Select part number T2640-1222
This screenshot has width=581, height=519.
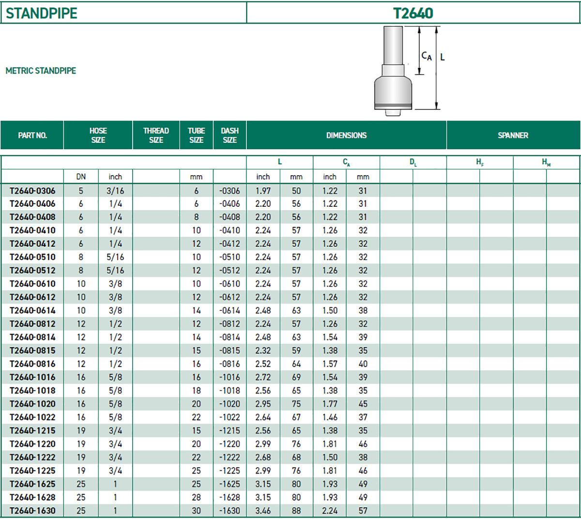[x=32, y=457]
